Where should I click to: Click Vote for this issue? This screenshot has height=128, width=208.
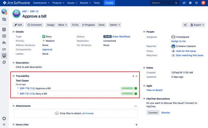(x=186, y=51)
